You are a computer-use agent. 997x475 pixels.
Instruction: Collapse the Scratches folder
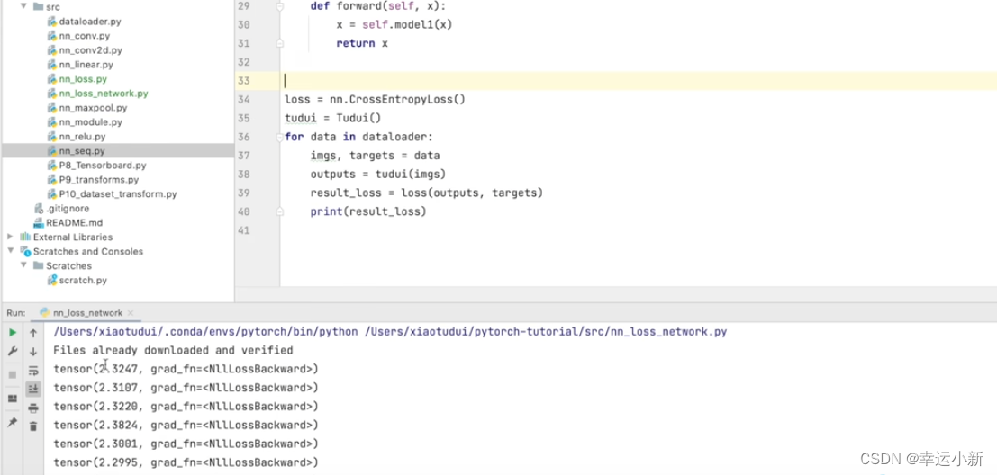tap(23, 265)
